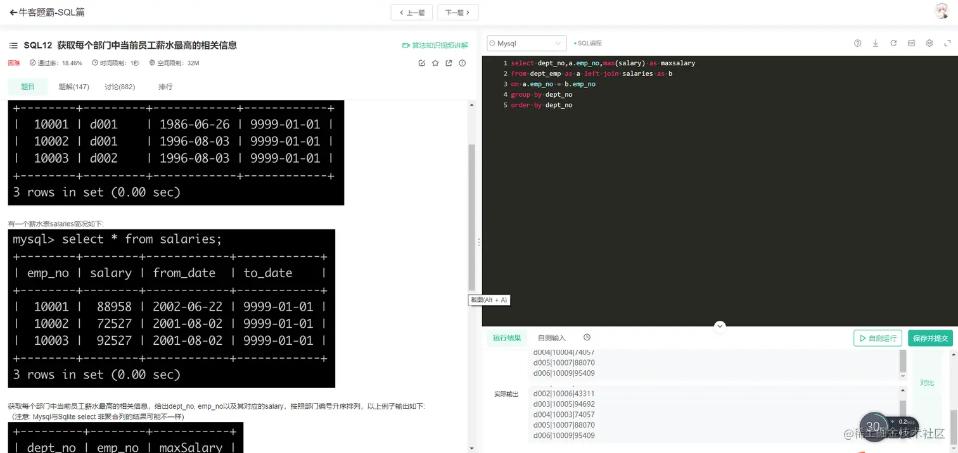Click the report issue exclamation icon
958x453 pixels.
[463, 63]
